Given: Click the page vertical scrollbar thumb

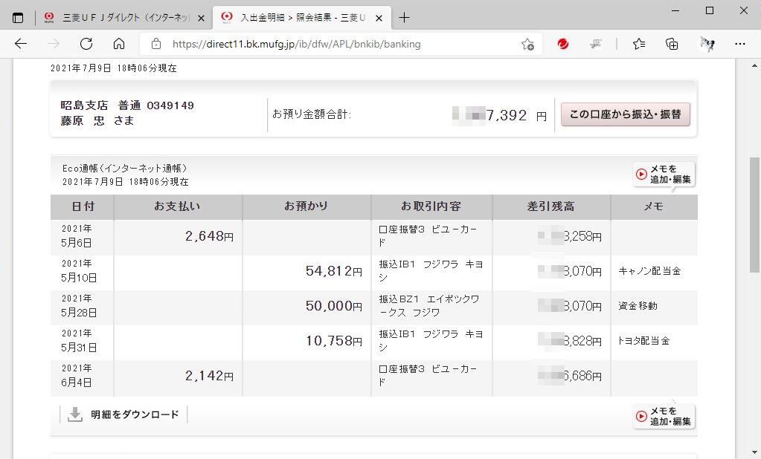Looking at the screenshot, I should coord(755,215).
